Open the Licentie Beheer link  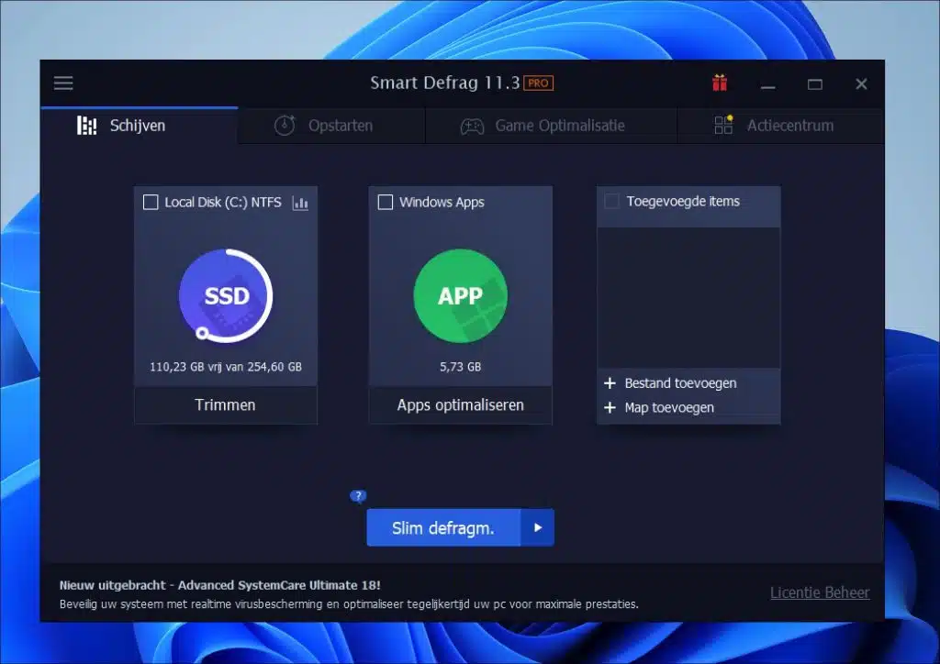820,592
